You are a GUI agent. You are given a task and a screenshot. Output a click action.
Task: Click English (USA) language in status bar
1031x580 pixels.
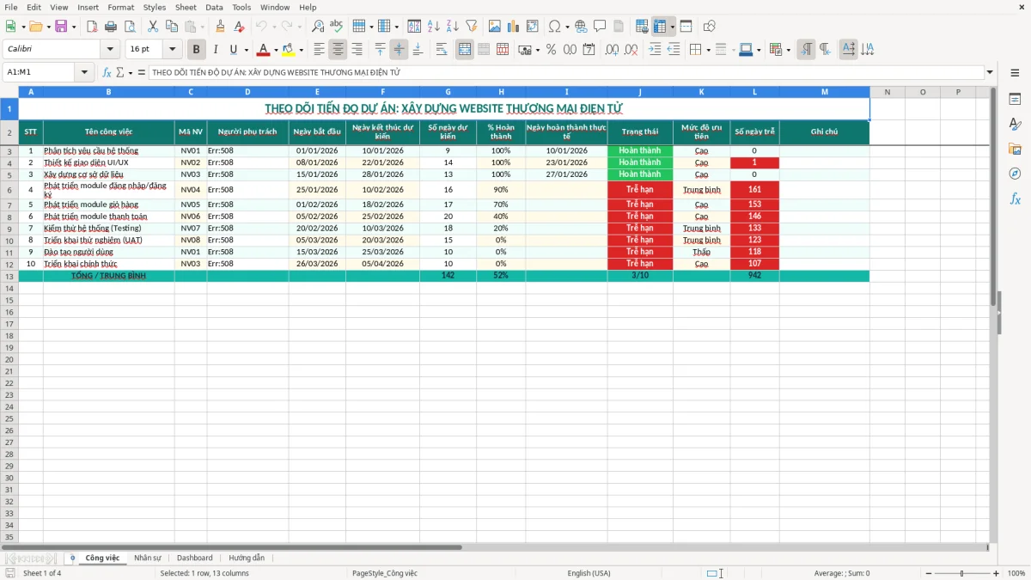[589, 573]
